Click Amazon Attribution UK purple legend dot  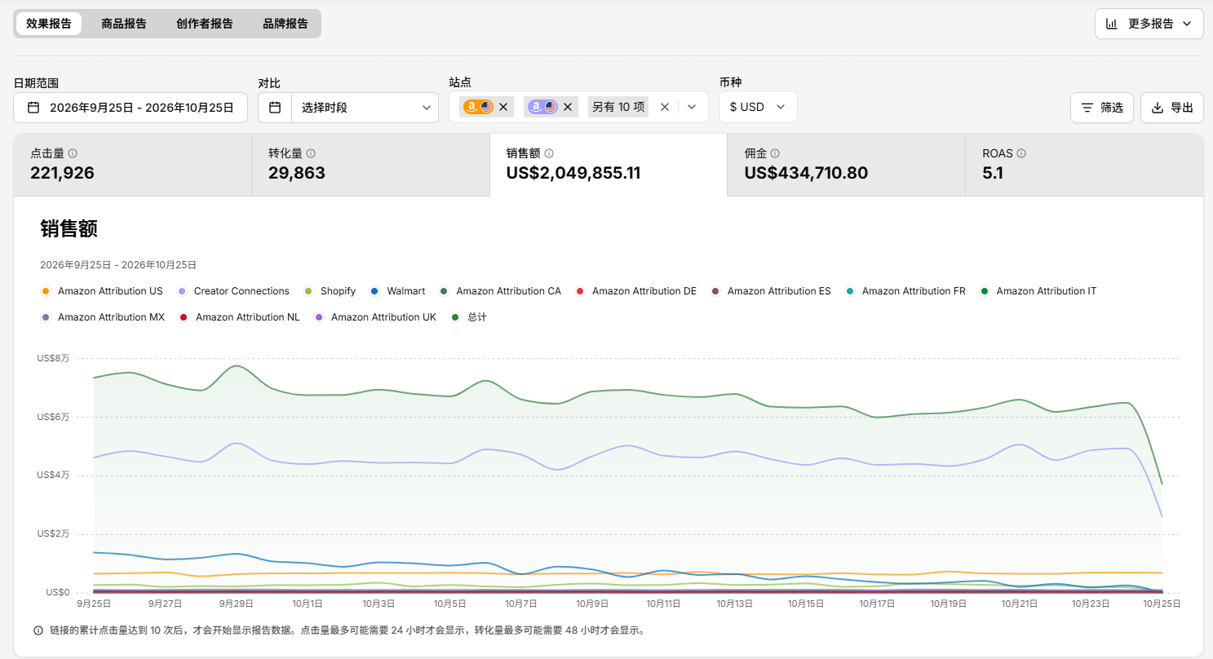pyautogui.click(x=319, y=317)
